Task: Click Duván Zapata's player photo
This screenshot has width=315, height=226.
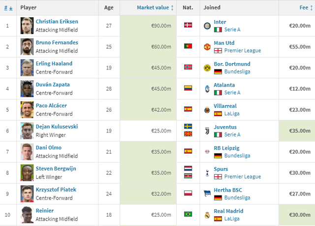Action: pos(27,89)
